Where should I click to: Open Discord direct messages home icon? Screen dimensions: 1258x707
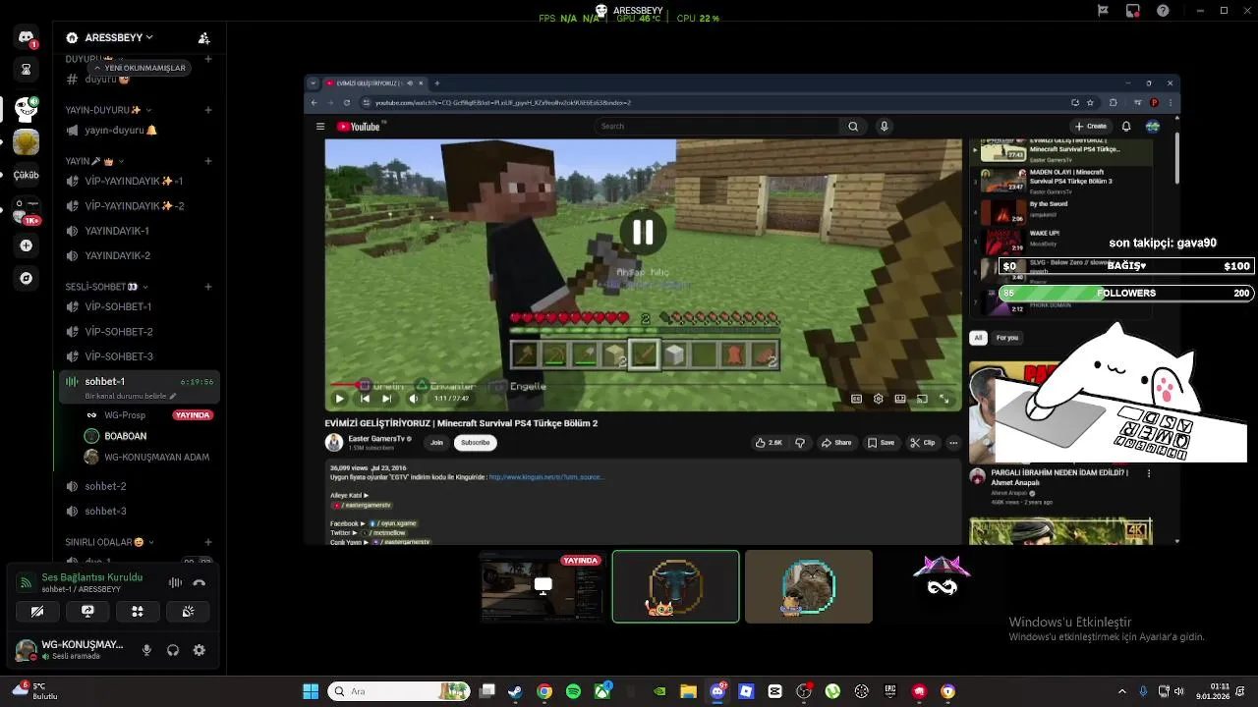coord(26,37)
